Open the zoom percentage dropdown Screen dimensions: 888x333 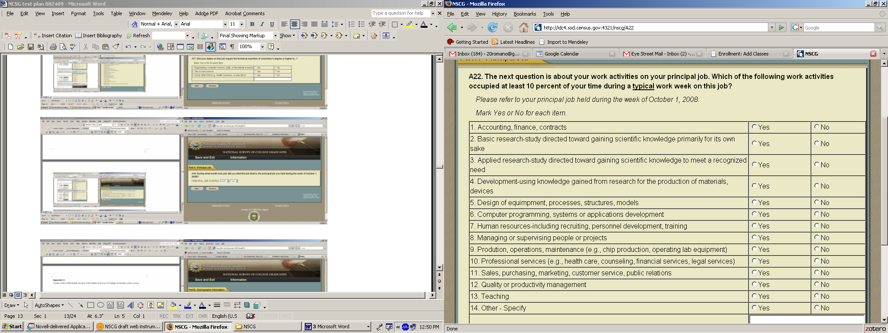(x=262, y=47)
